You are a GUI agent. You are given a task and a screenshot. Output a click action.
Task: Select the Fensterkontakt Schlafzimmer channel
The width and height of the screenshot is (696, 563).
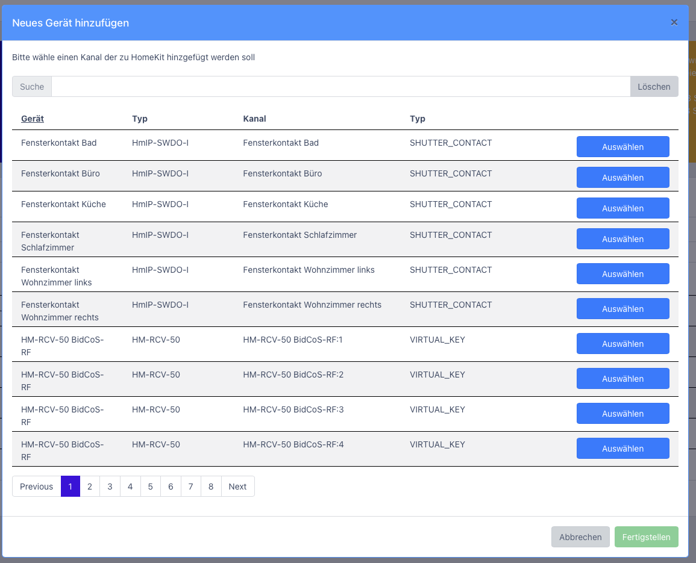622,239
